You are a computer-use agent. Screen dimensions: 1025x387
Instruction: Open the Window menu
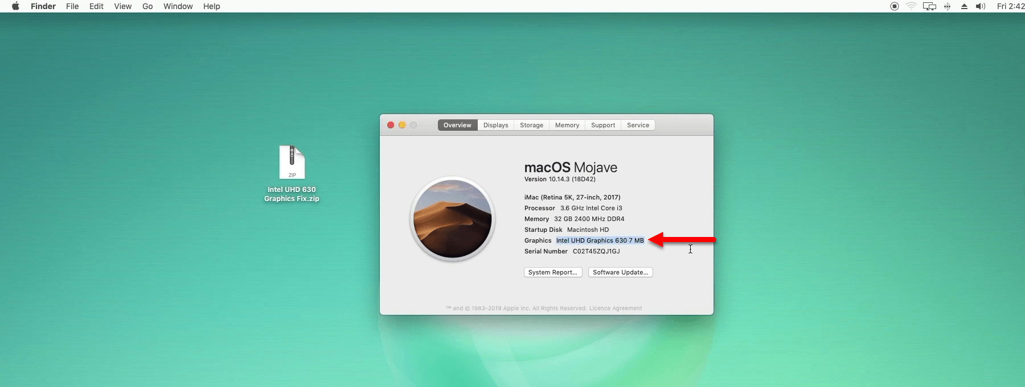[x=178, y=6]
